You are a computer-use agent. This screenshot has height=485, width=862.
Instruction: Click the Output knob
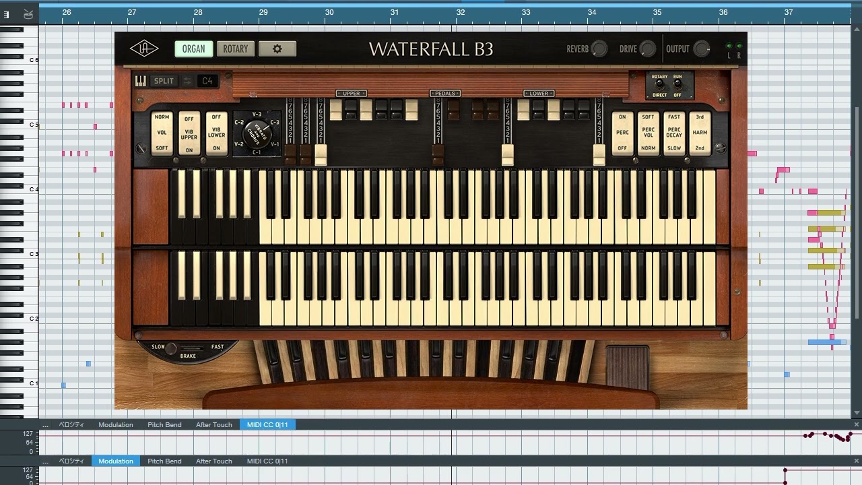pos(702,48)
